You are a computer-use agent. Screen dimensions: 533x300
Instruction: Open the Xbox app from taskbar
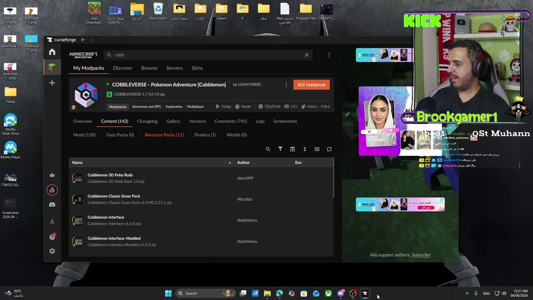(329, 293)
